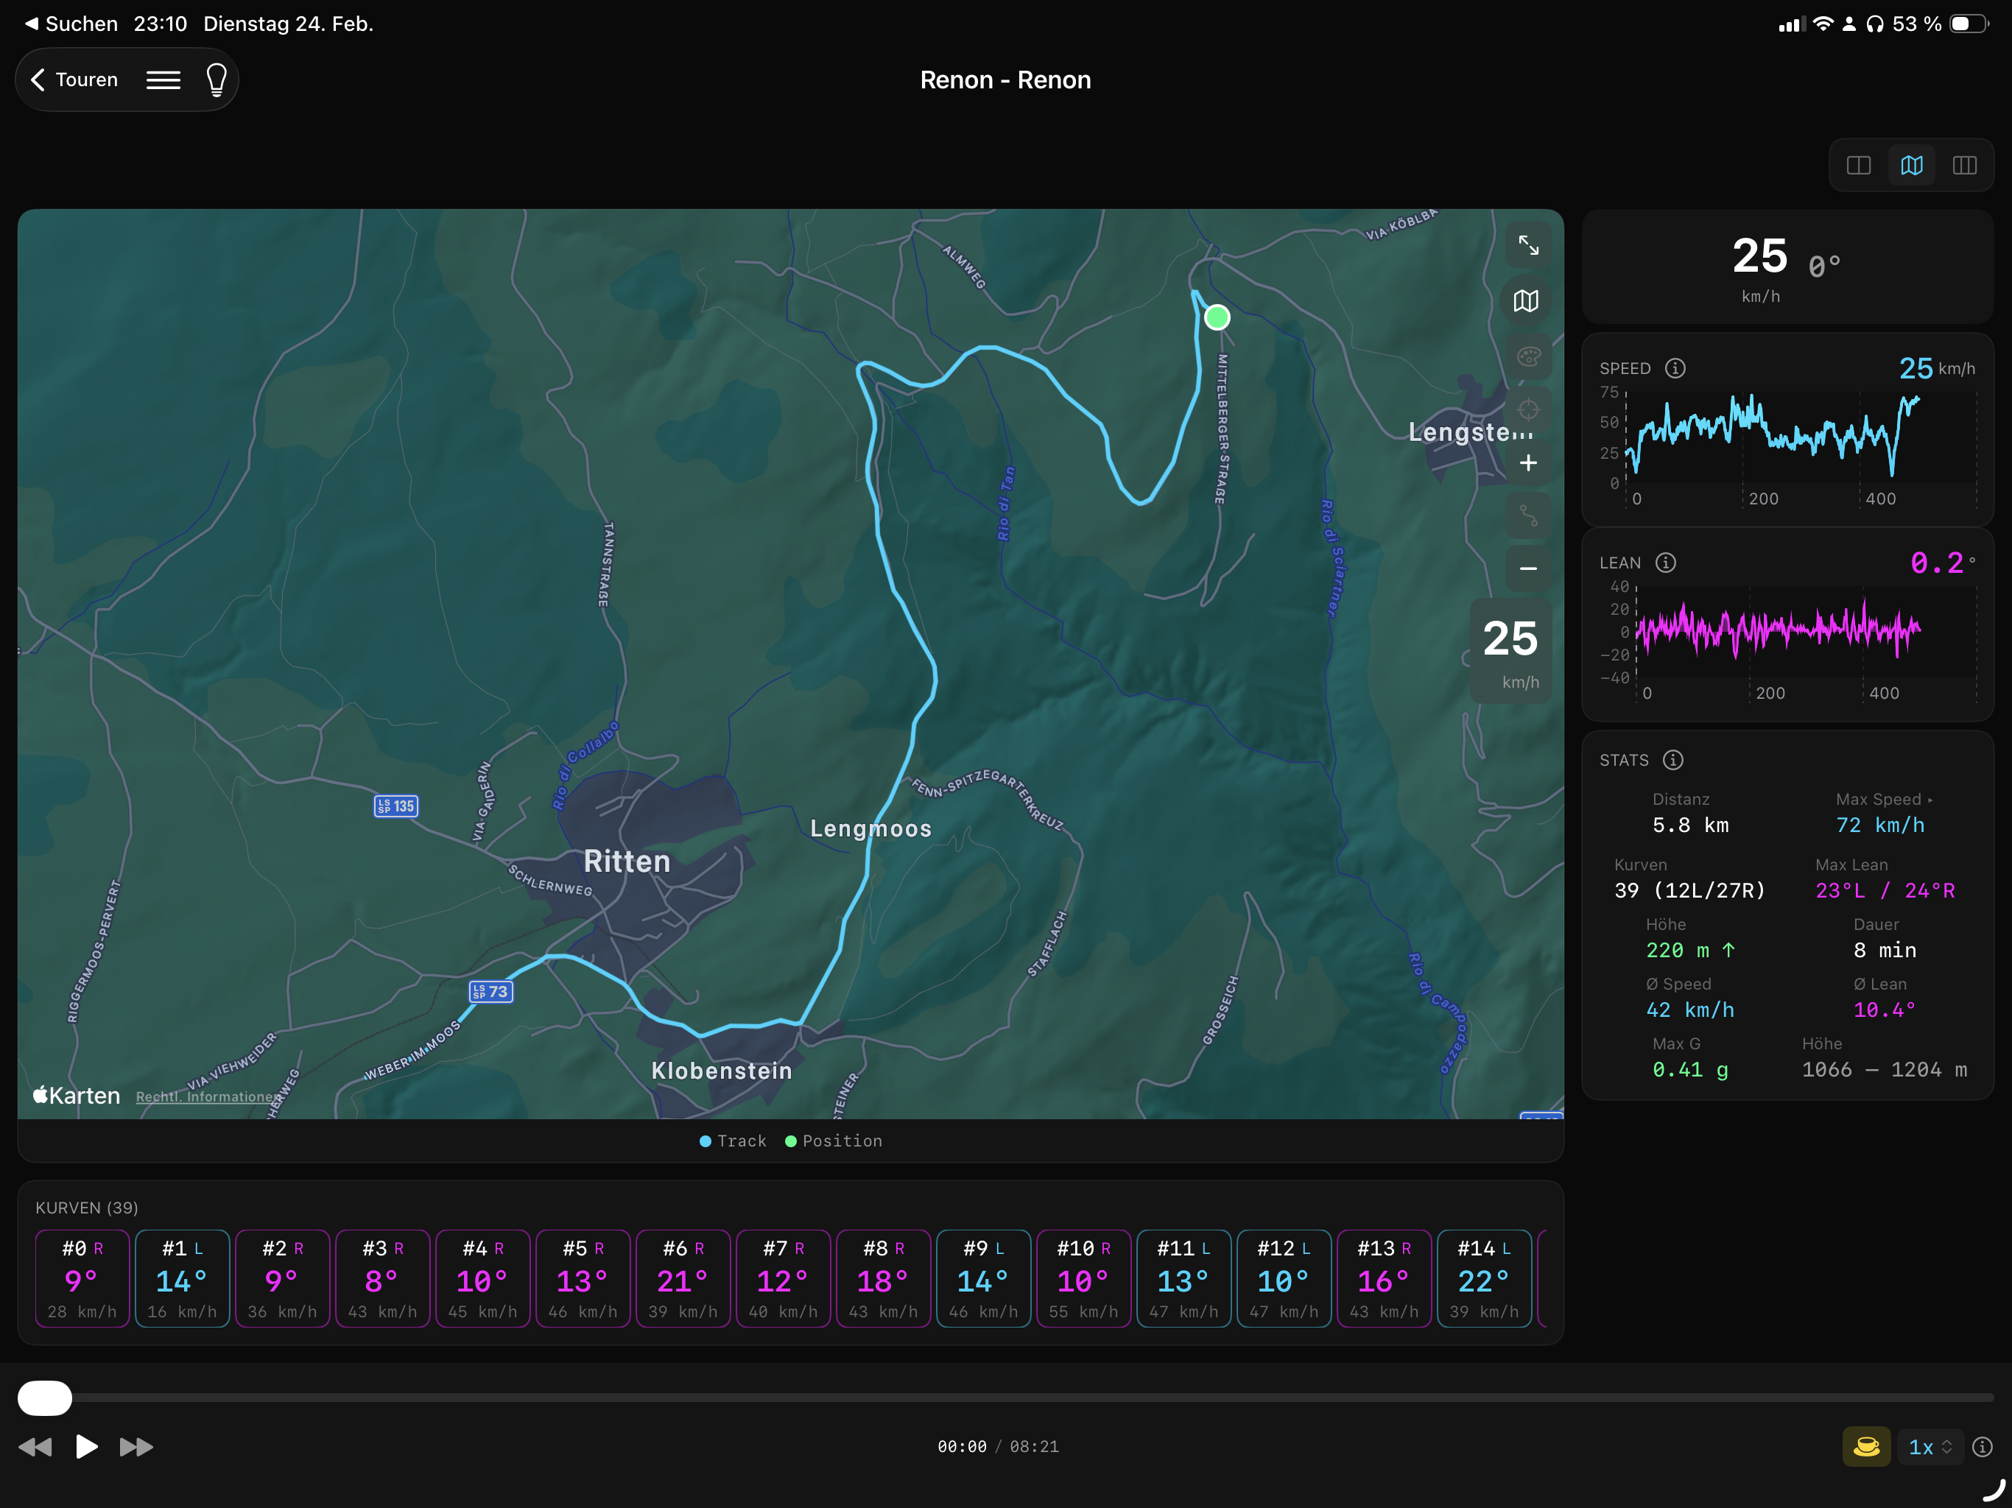Open playback info icon
Image resolution: width=2012 pixels, height=1508 pixels.
(1983, 1447)
